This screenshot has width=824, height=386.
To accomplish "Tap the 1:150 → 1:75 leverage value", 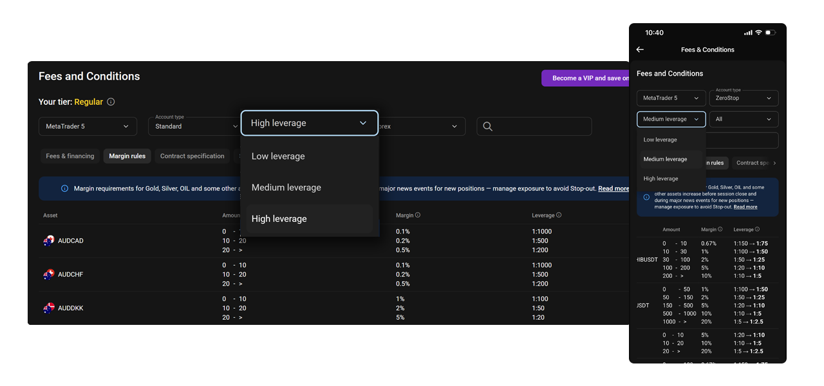I will point(751,244).
